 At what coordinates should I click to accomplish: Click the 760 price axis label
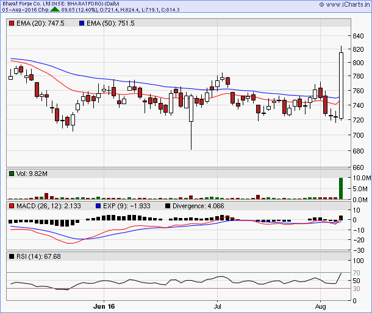(x=358, y=91)
